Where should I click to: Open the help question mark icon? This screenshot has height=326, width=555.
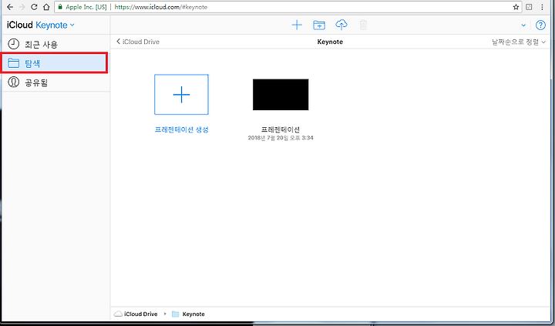540,25
